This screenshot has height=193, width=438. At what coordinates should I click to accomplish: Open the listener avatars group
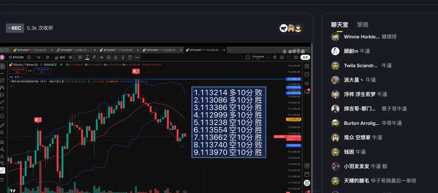[291, 28]
